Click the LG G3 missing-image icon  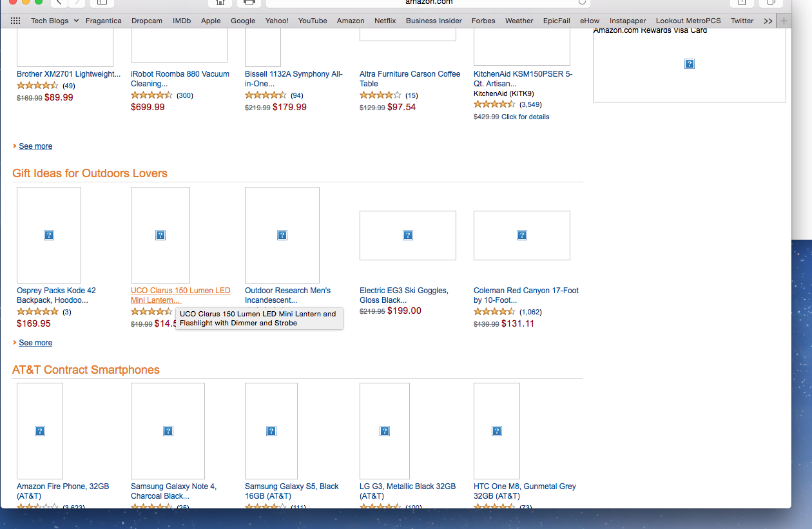(x=385, y=431)
